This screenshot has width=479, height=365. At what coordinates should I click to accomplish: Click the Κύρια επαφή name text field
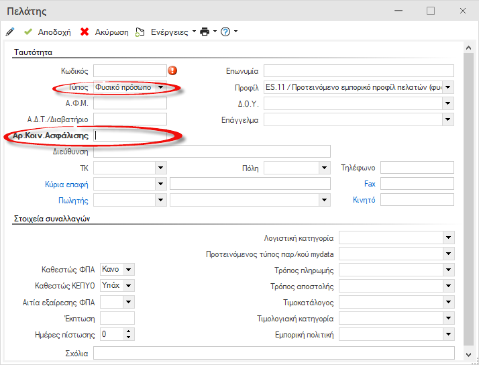pyautogui.click(x=250, y=184)
